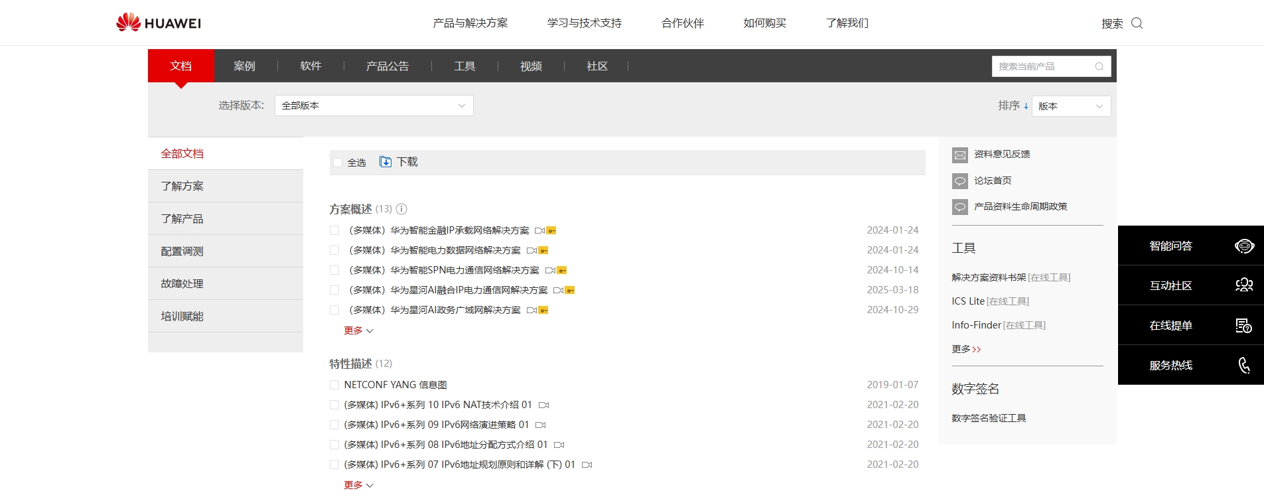
Task: Click key lock icon next to 华为智能电力数据网络解决方案
Action: [543, 251]
